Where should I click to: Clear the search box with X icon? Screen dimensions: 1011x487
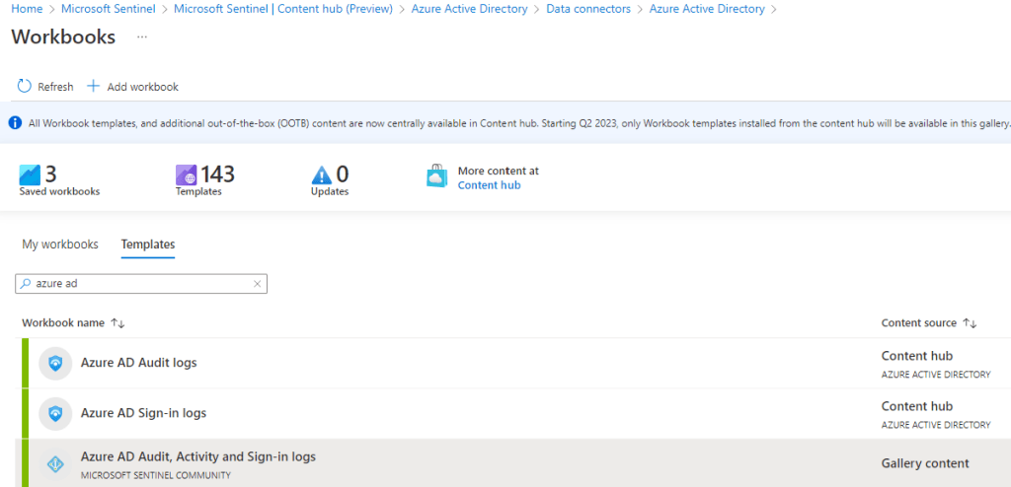pos(258,284)
